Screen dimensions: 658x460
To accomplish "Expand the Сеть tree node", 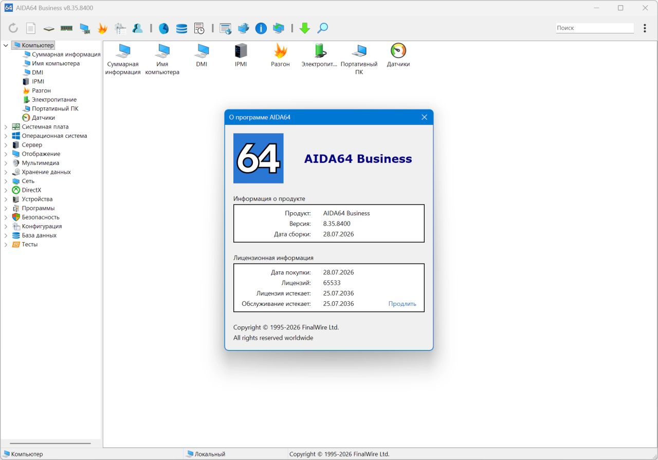I will [x=6, y=181].
